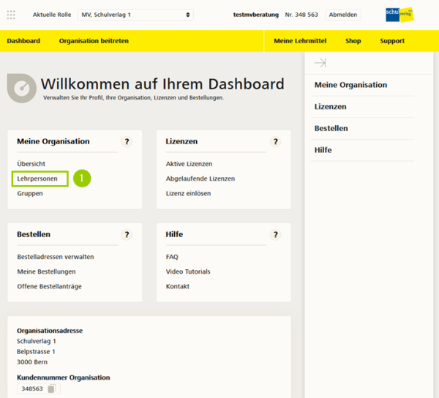Click the Schulverlag logo
The width and height of the screenshot is (439, 398).
tap(399, 15)
